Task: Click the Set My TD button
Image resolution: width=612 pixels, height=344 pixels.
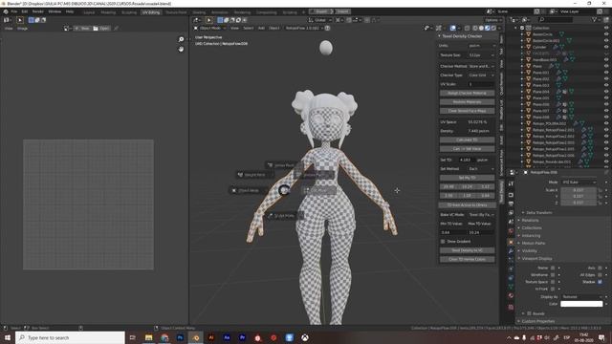Action: (x=467, y=178)
